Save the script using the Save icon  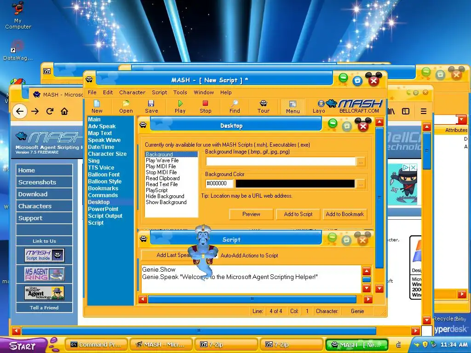point(151,107)
